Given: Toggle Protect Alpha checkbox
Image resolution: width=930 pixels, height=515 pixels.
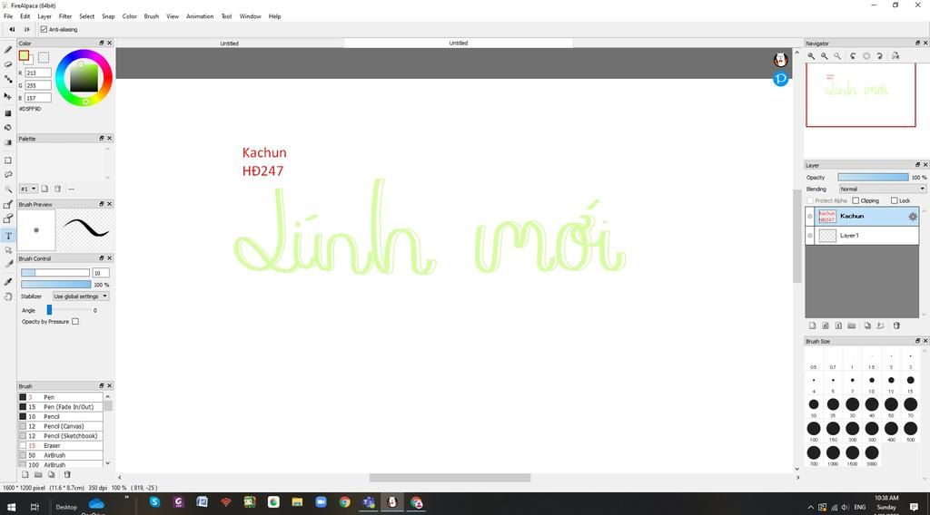Looking at the screenshot, I should [810, 200].
